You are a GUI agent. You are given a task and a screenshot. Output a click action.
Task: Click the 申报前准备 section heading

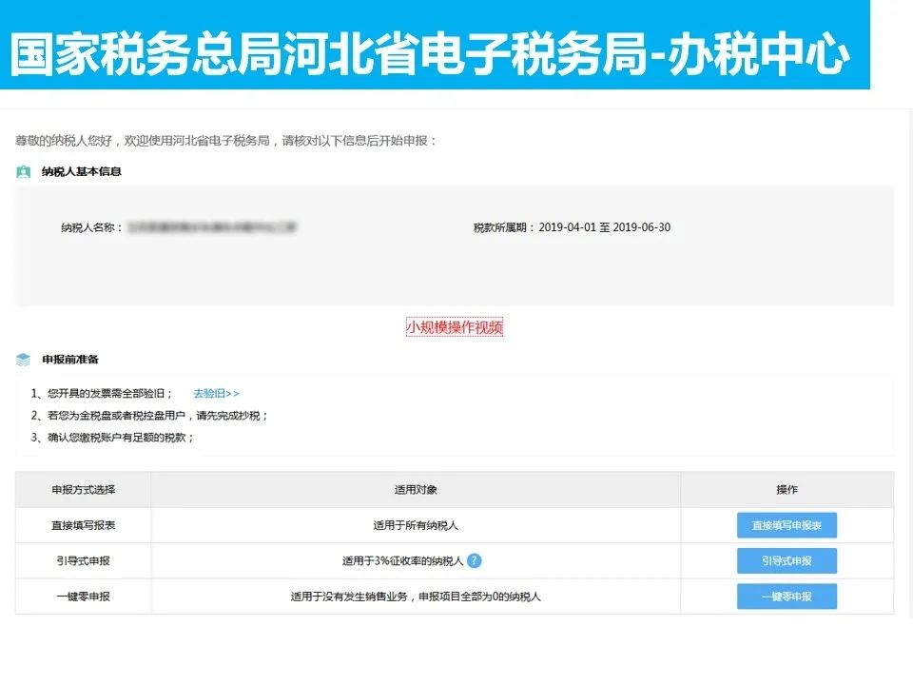coord(69,360)
